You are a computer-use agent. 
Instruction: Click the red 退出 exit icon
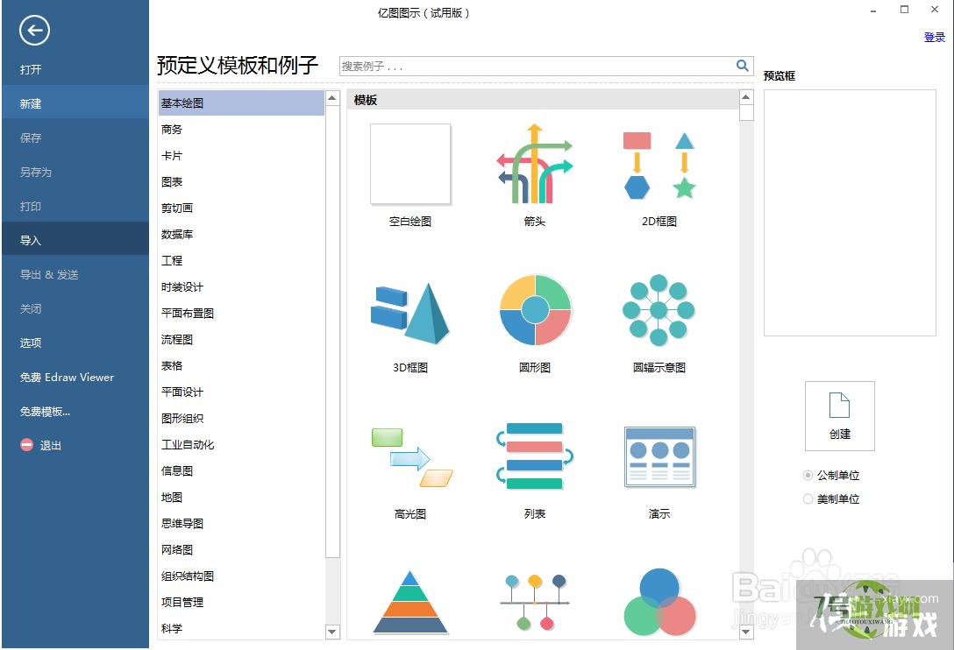click(x=26, y=445)
